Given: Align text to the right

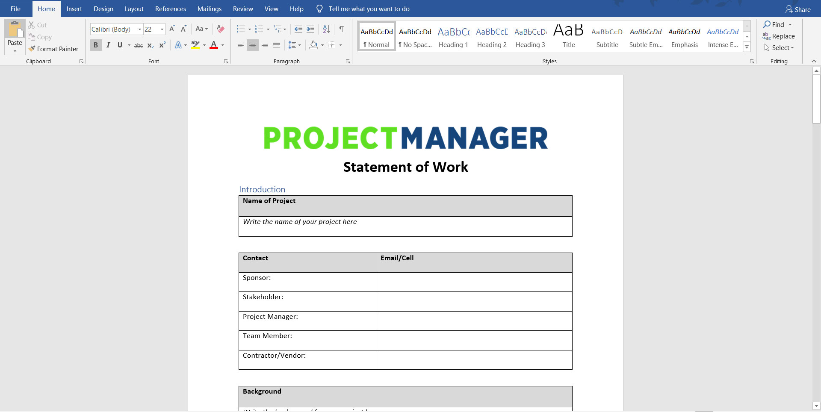Looking at the screenshot, I should (265, 45).
